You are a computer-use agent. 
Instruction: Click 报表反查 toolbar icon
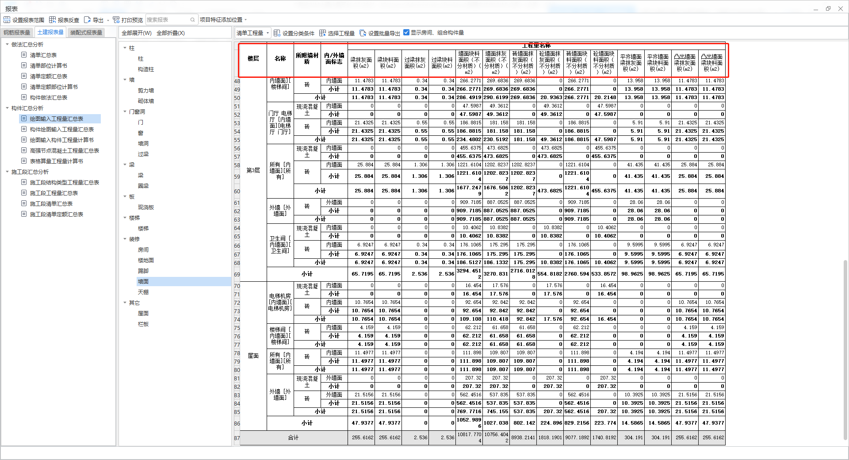(52, 20)
